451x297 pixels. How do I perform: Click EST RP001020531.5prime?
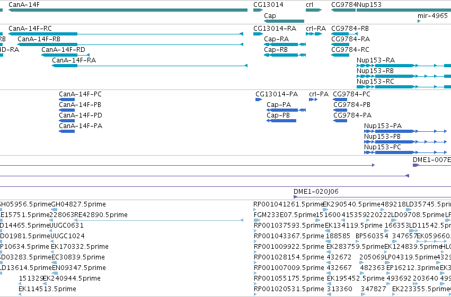(x=255, y=294)
